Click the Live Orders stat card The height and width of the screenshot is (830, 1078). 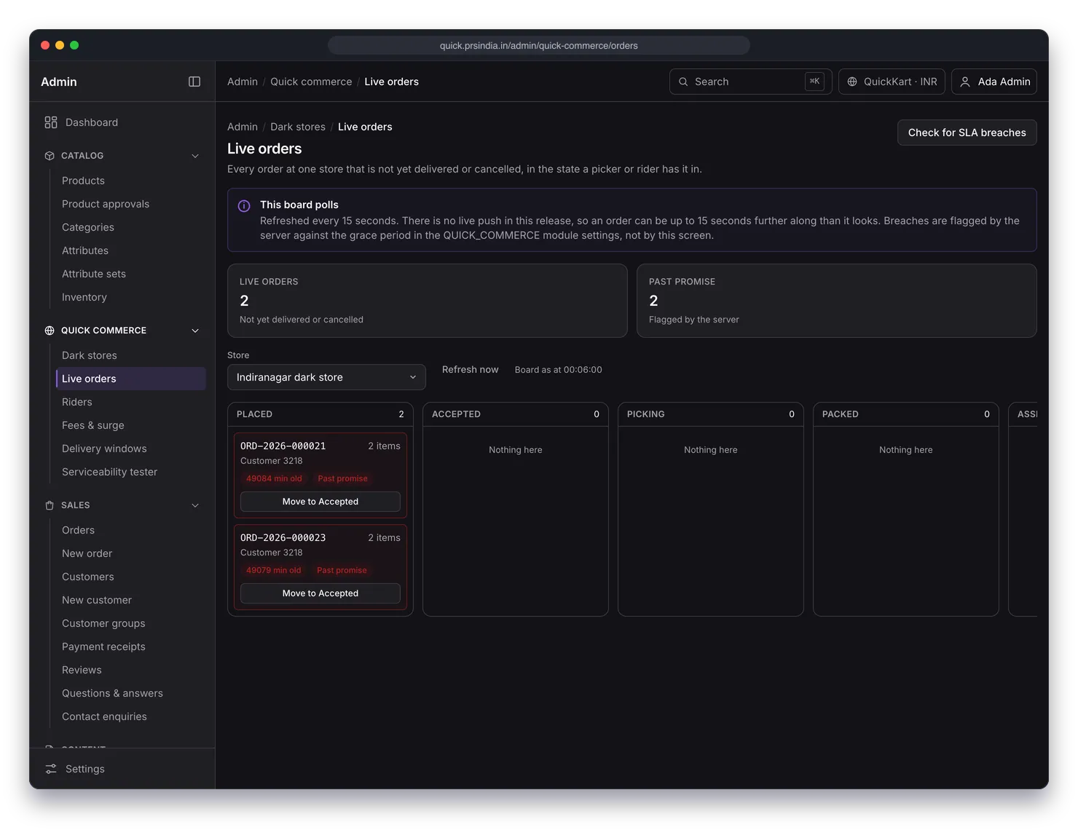[x=428, y=301]
